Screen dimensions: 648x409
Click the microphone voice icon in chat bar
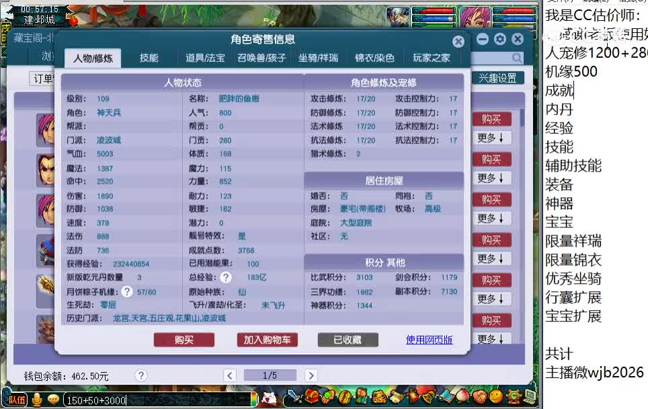coord(37,400)
